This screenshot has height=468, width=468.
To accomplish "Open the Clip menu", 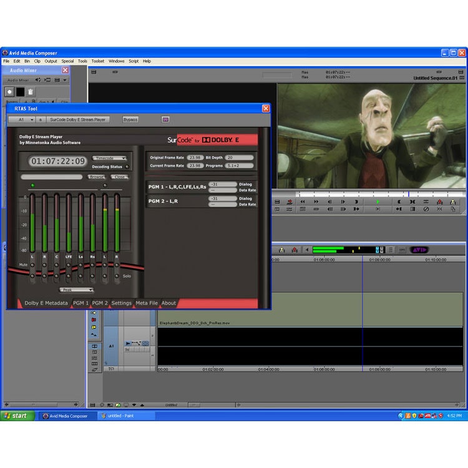I will pos(37,61).
